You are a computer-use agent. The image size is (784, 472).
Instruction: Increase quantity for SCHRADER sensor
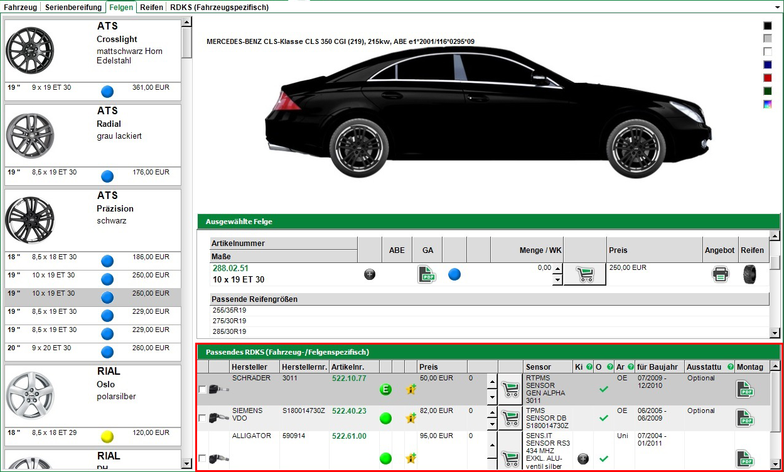[492, 382]
